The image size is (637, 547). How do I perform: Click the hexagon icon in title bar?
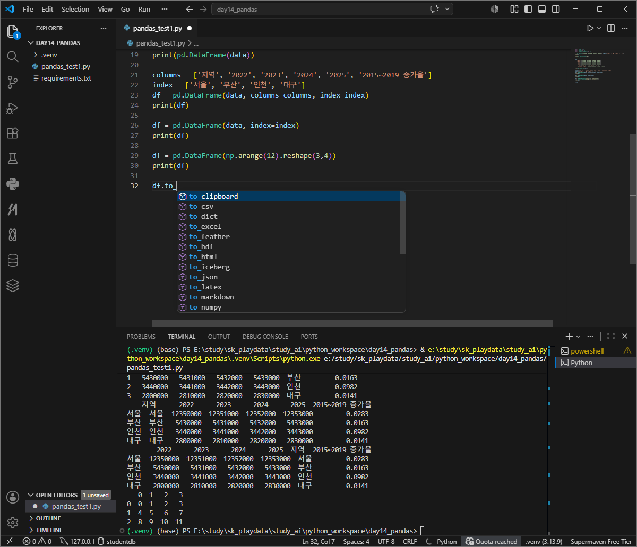coord(495,9)
